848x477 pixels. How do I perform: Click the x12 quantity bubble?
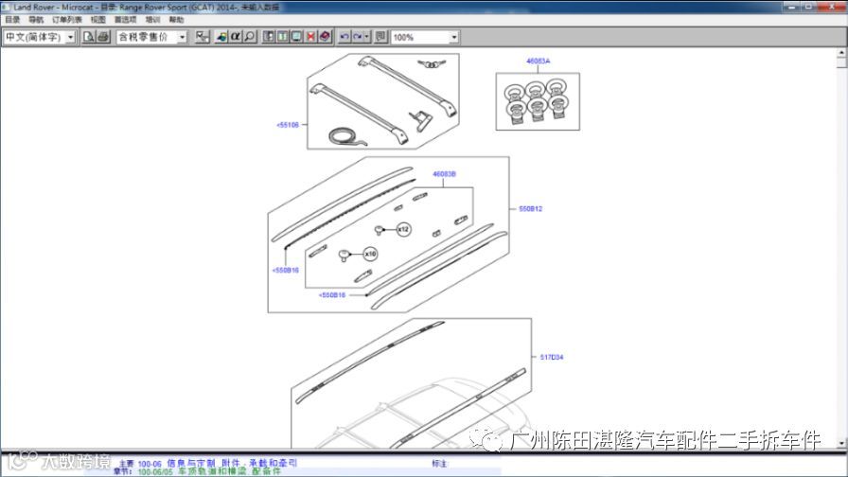403,229
